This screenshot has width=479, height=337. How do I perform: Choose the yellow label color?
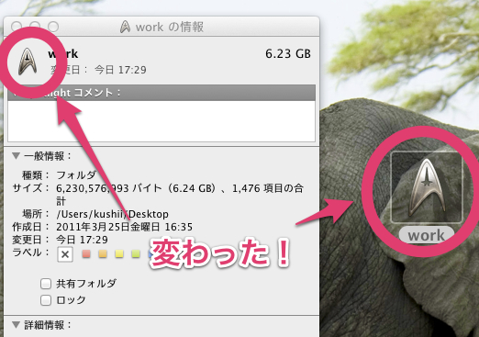119,253
